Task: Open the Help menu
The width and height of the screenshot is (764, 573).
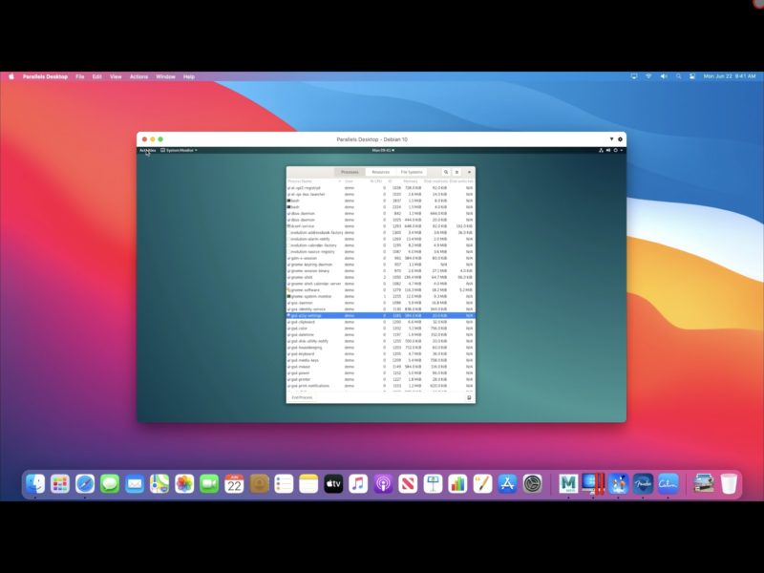Action: coord(189,76)
